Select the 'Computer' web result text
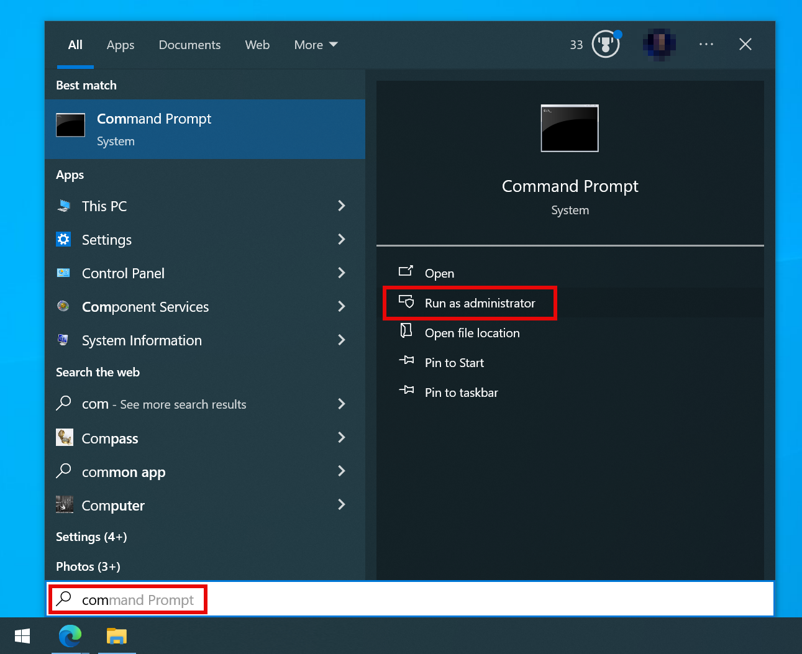802x654 pixels. 113,506
